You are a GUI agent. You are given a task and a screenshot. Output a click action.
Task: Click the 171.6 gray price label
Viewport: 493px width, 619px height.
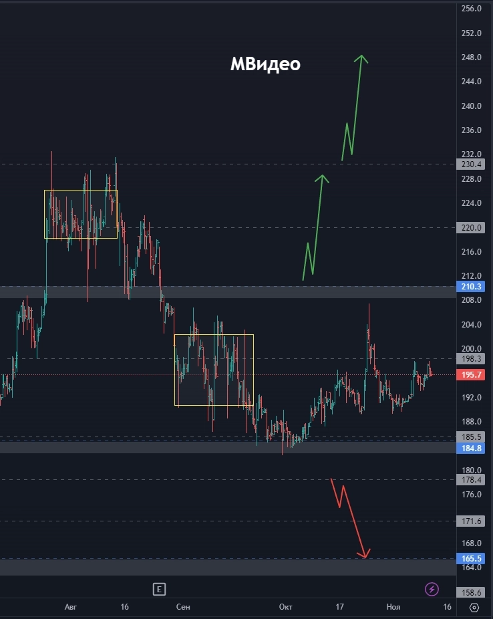point(471,521)
